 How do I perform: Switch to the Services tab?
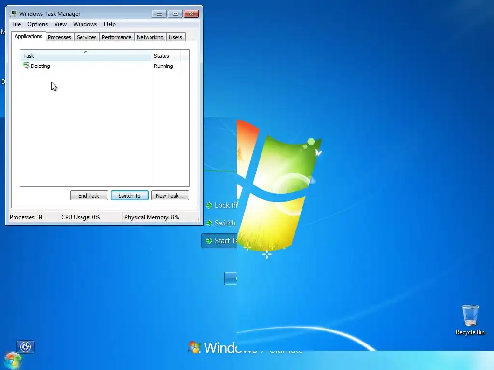87,37
